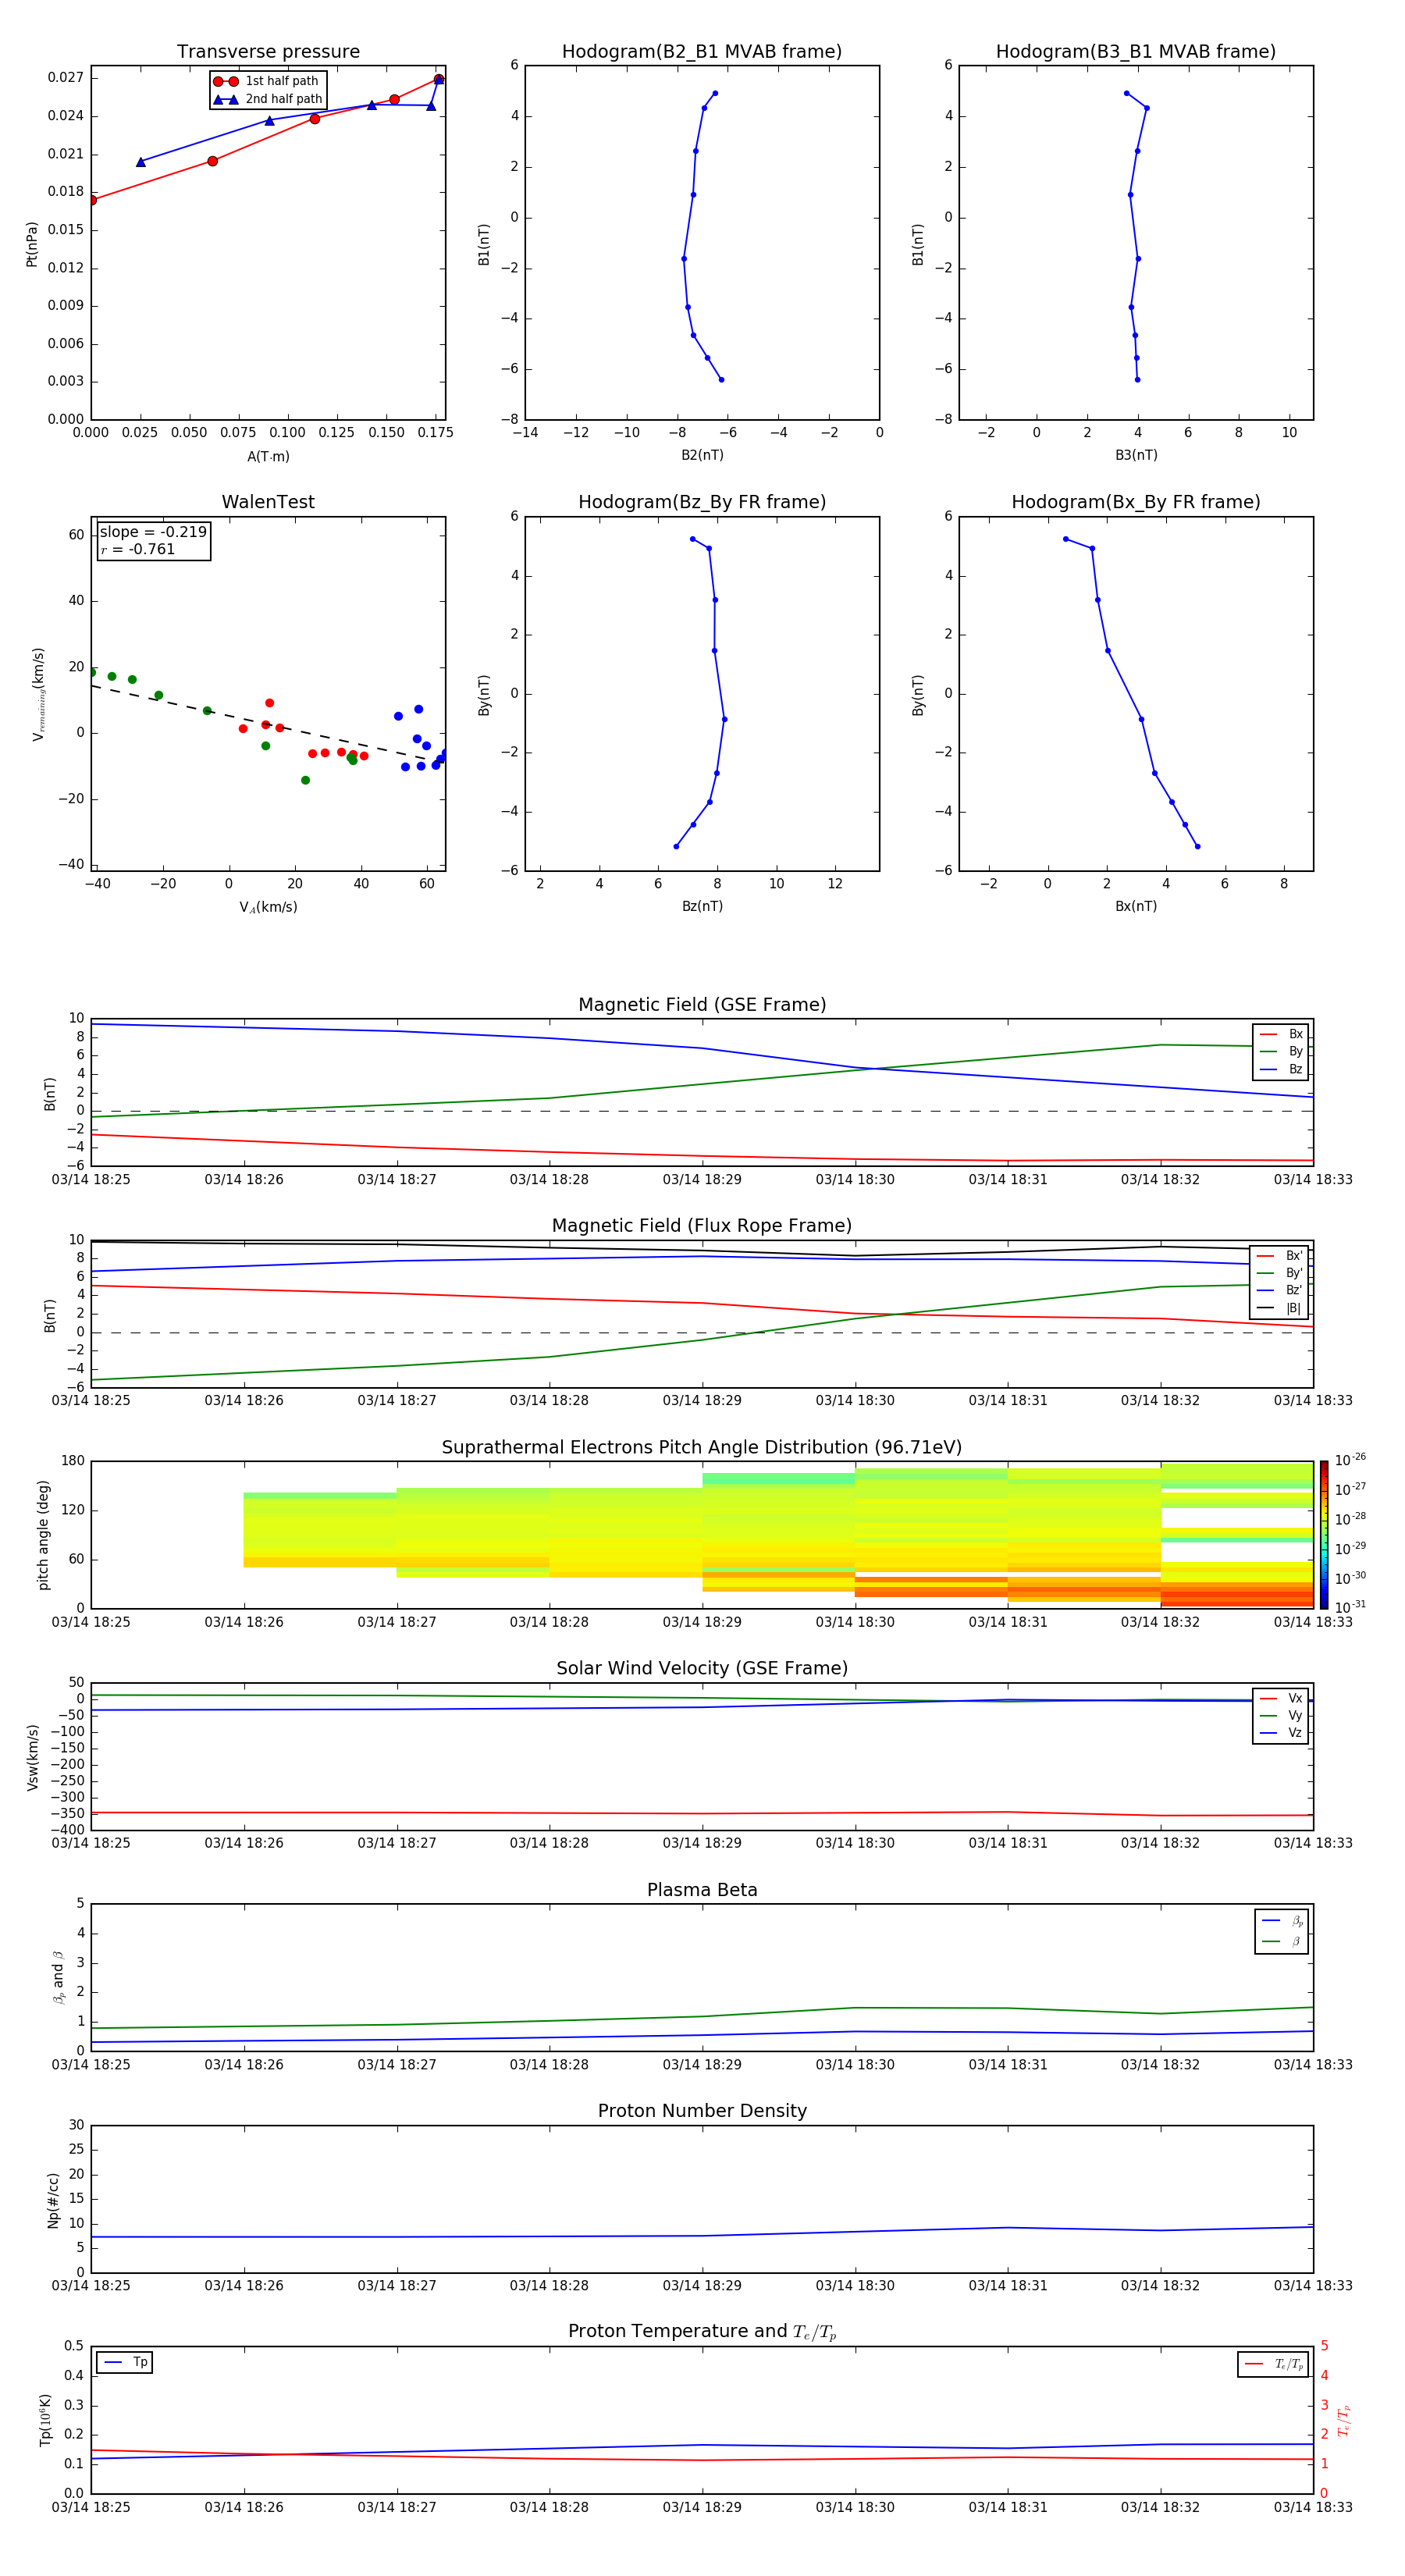Click the 'Transverse pressure' plot title

268,52
